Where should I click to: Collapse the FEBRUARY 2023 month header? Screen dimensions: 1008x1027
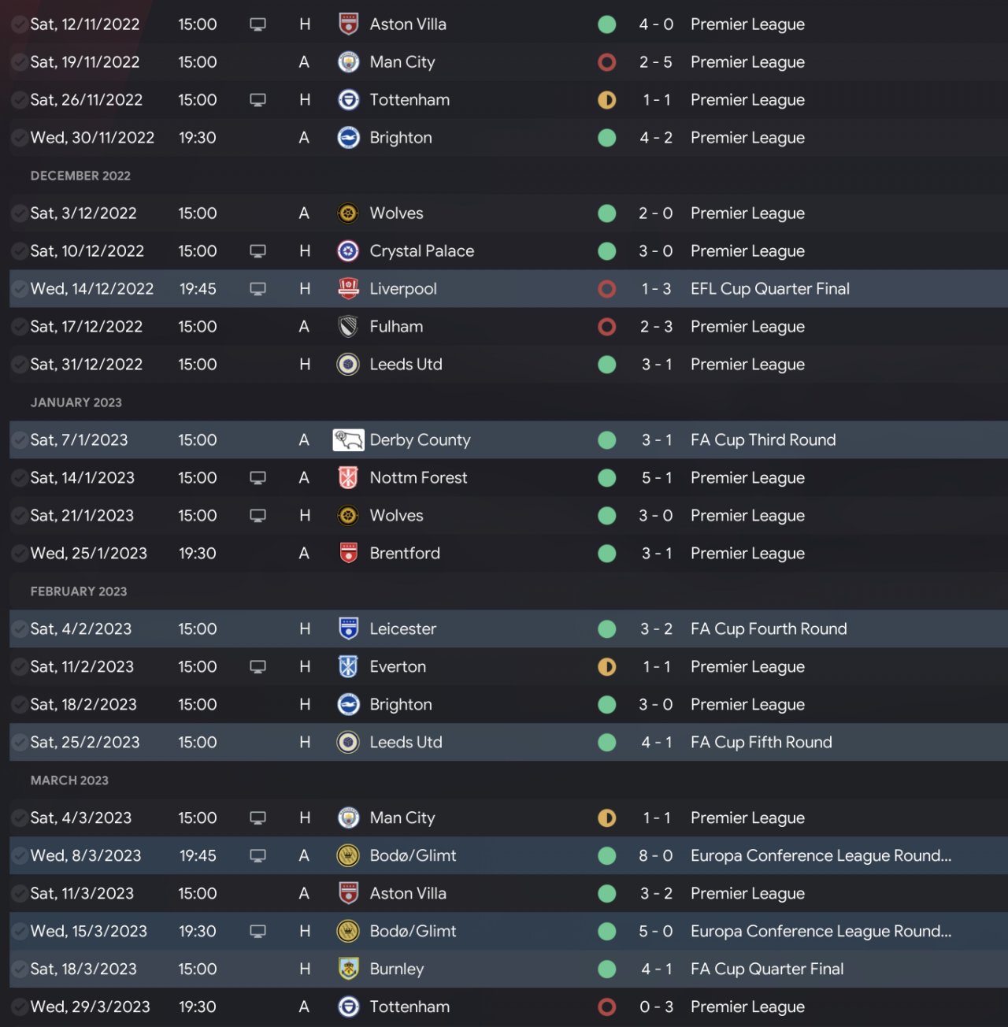pyautogui.click(x=79, y=591)
